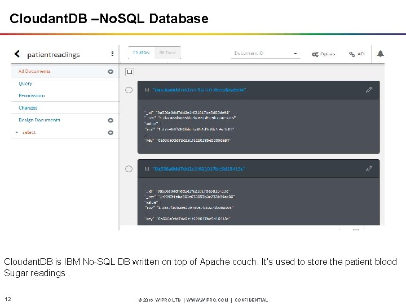Open All Documents in the sidebar
The image size is (406, 305).
click(34, 71)
